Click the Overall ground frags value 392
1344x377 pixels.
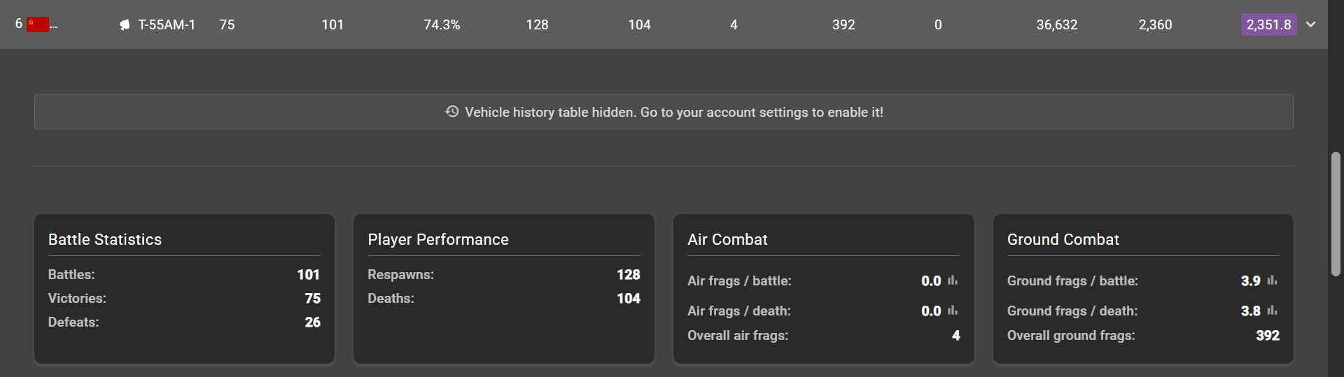point(1268,335)
